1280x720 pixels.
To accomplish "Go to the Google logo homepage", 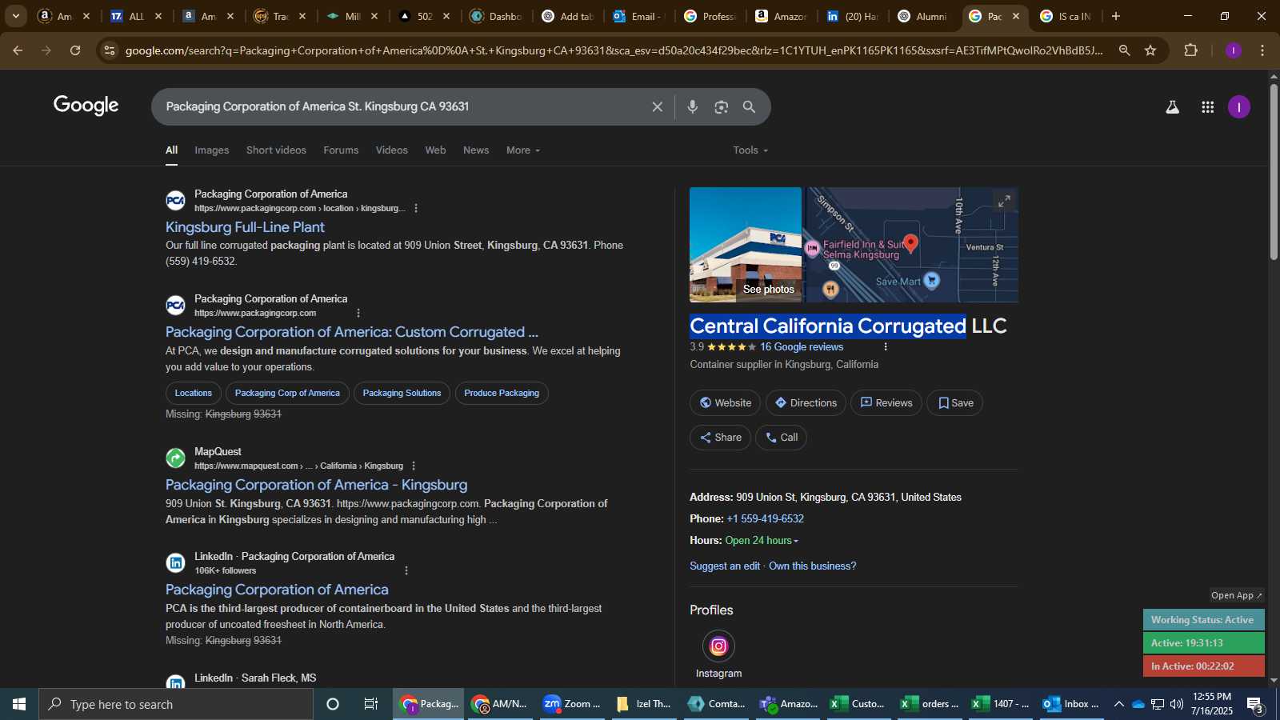I will [x=86, y=106].
